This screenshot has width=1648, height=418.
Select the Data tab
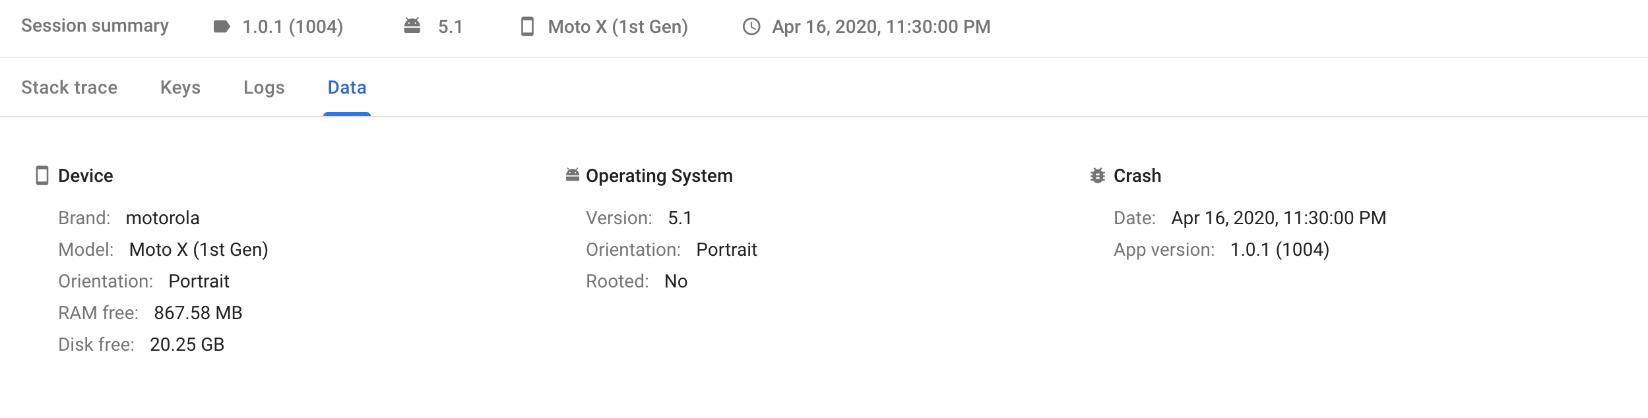tap(347, 88)
